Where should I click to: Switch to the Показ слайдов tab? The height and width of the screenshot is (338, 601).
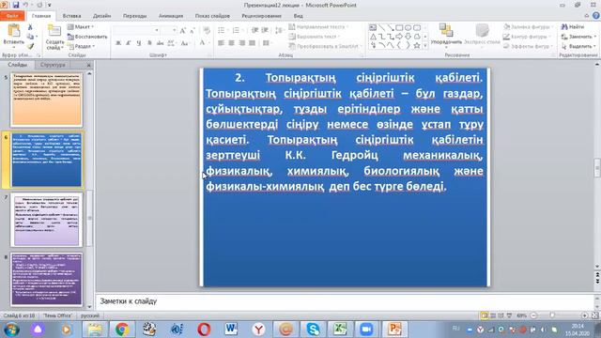[x=212, y=16]
